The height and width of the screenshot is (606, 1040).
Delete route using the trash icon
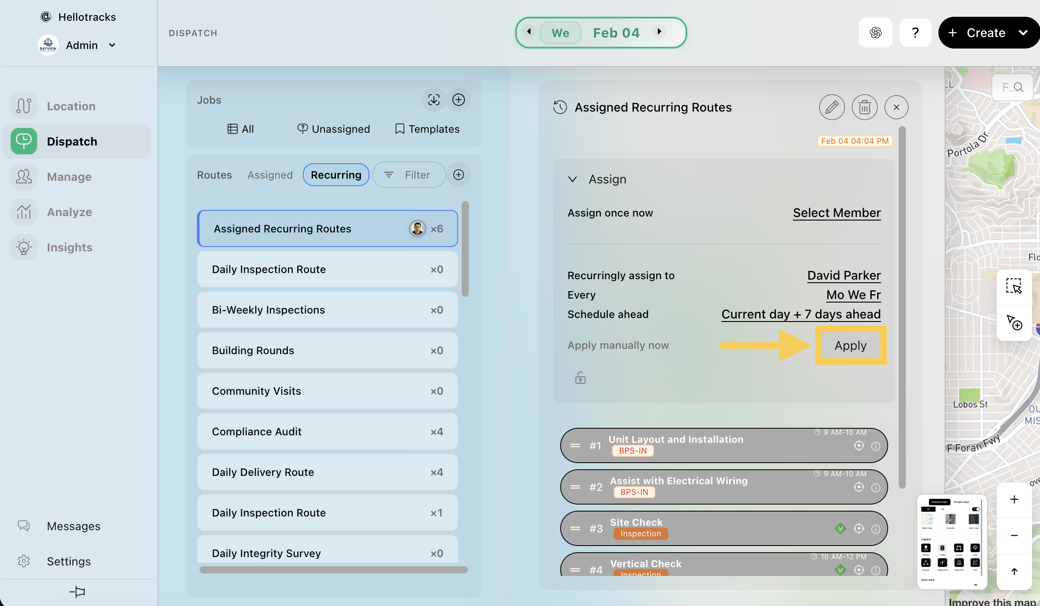[x=864, y=107]
